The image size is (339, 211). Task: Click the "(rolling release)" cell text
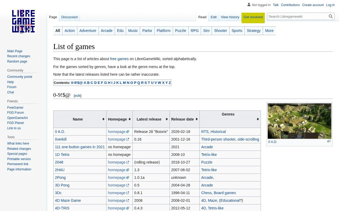(x=147, y=162)
